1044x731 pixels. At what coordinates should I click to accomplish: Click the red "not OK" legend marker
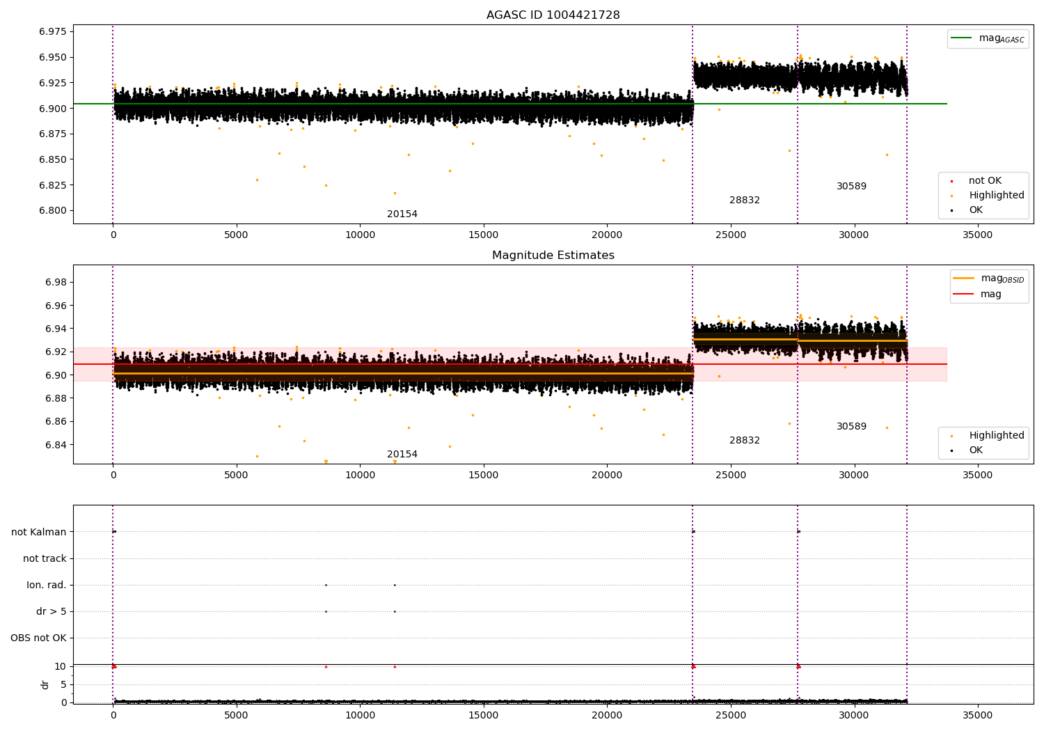[951, 181]
